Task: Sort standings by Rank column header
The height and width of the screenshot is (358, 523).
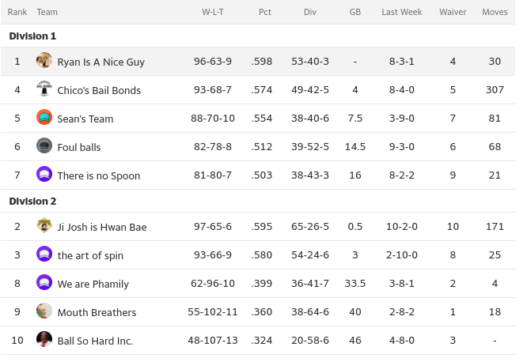Action: pos(17,12)
